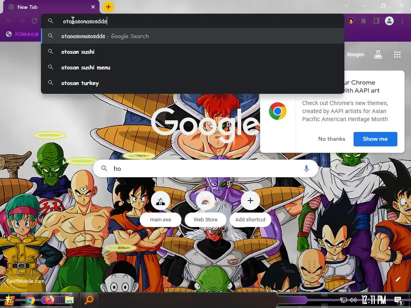Open File Explorer from the taskbar
The width and height of the screenshot is (411, 308).
69,300
